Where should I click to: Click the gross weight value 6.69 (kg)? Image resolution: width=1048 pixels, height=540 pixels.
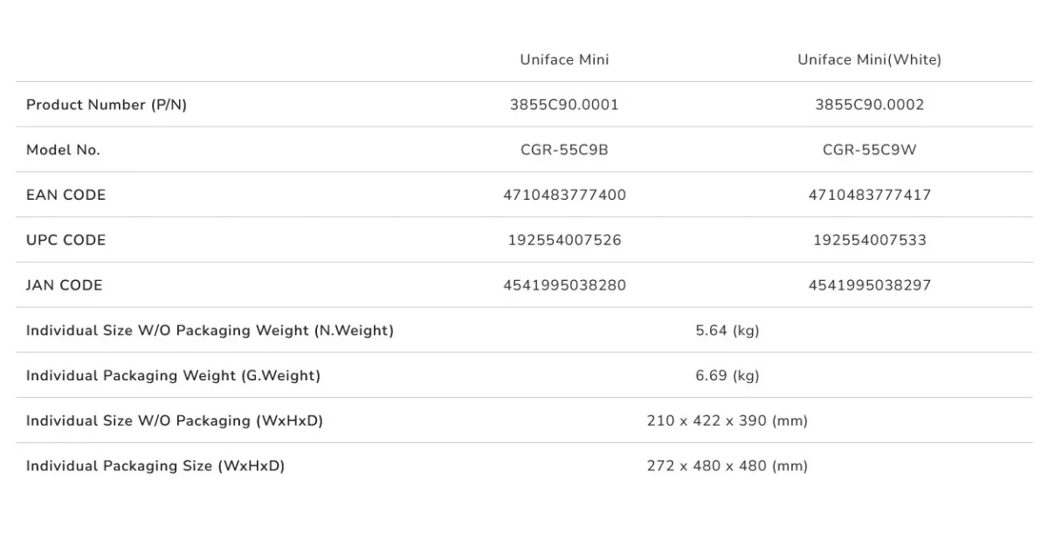pos(727,376)
